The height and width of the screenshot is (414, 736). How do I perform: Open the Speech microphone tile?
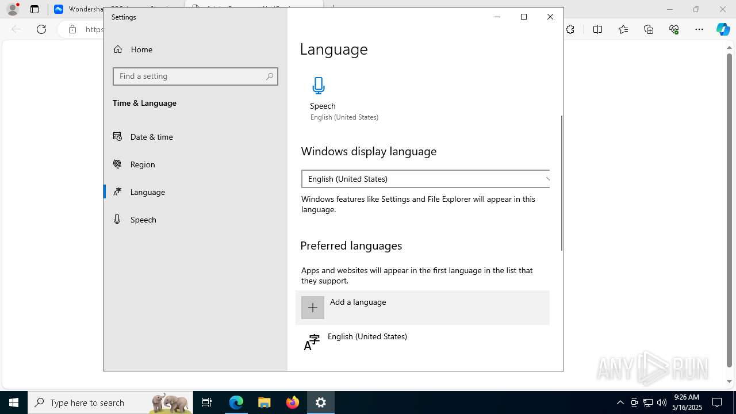(344, 98)
